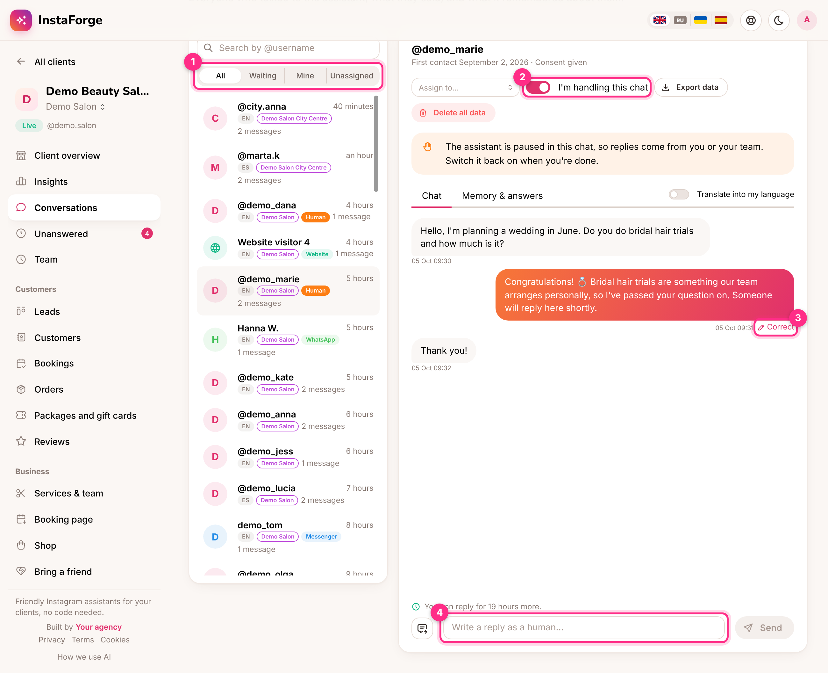Image resolution: width=828 pixels, height=673 pixels.
Task: Click the back arrow beside All clients
Action: click(x=21, y=61)
